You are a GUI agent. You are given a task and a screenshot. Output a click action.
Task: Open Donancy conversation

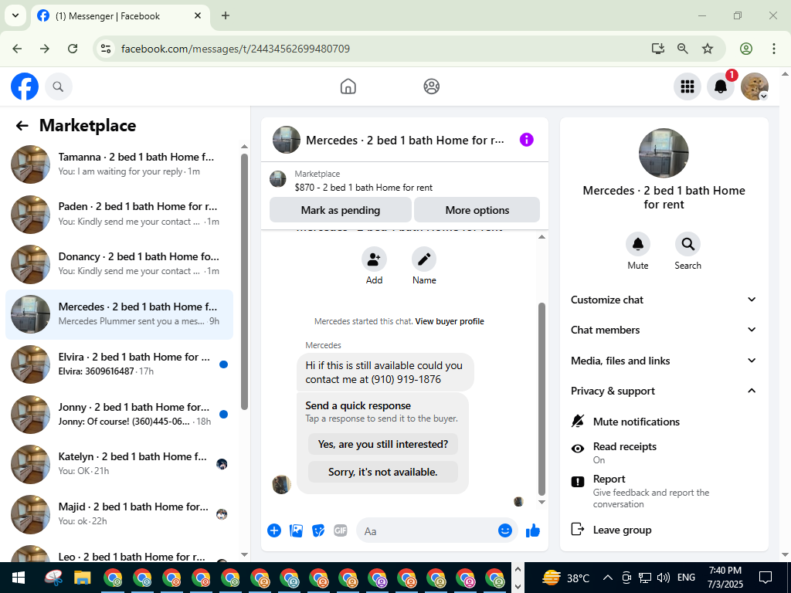coord(120,264)
